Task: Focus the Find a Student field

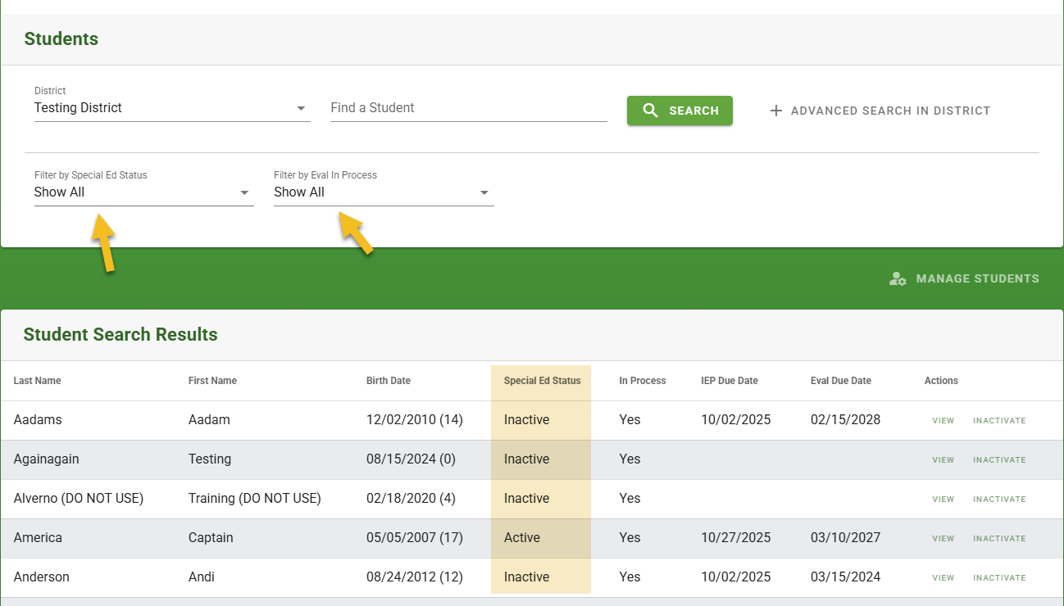Action: 469,108
